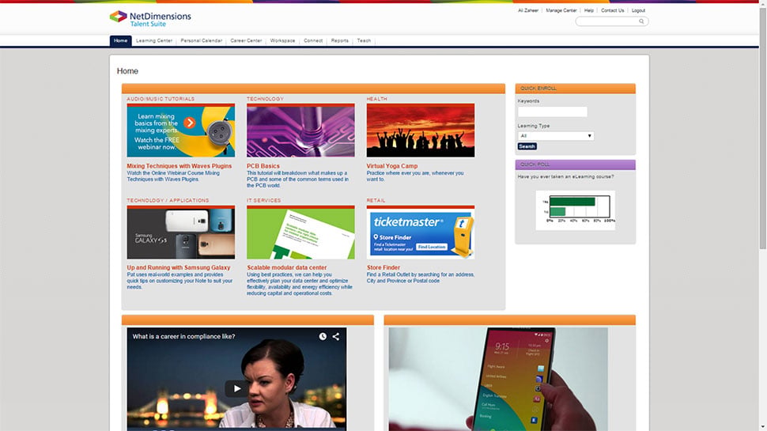Open the Home tab
The height and width of the screenshot is (431, 767).
point(120,40)
